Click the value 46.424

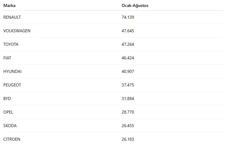(128, 58)
